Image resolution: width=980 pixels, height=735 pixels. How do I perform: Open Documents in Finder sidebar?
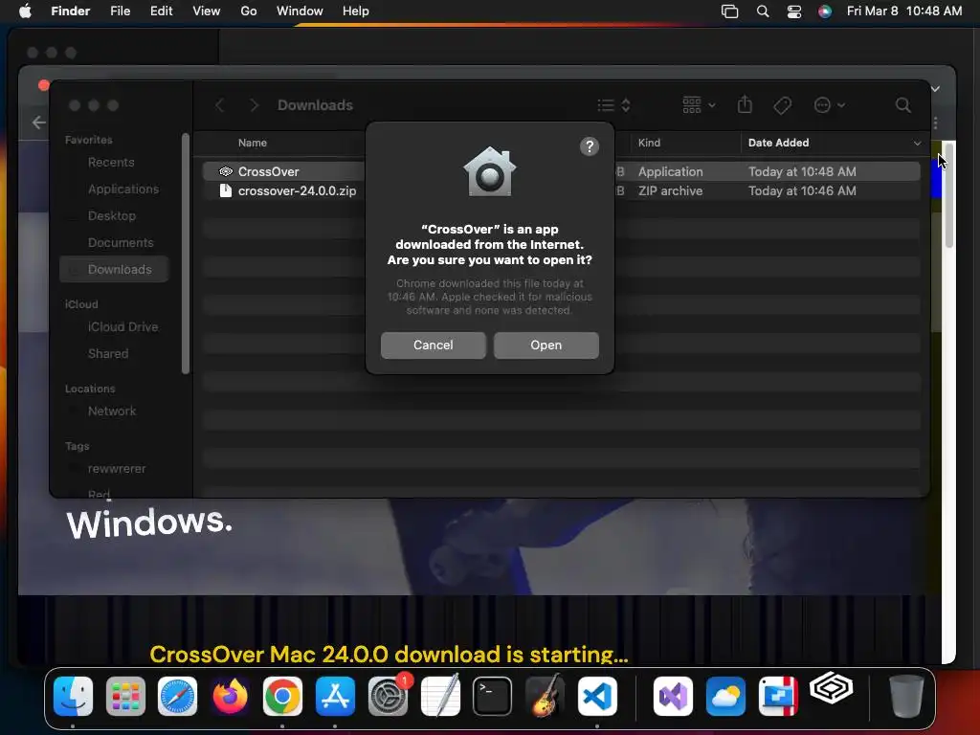(120, 242)
